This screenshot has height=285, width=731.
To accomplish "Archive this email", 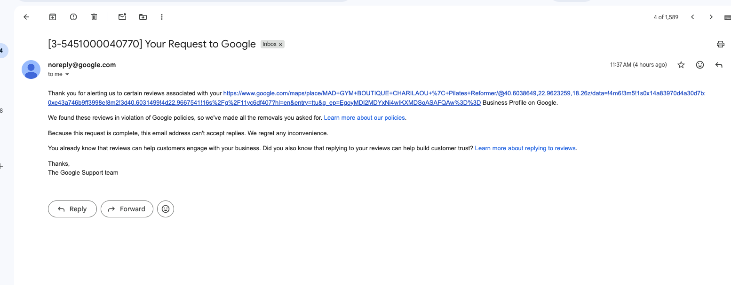I will pos(53,17).
